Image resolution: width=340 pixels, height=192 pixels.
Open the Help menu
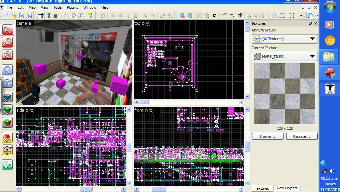pyautogui.click(x=105, y=7)
